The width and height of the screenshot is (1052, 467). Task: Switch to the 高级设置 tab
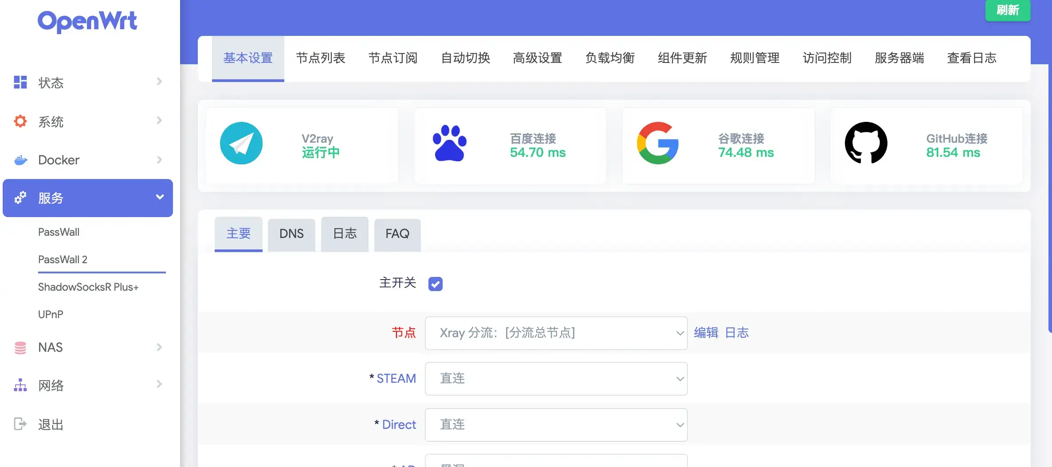tap(538, 58)
